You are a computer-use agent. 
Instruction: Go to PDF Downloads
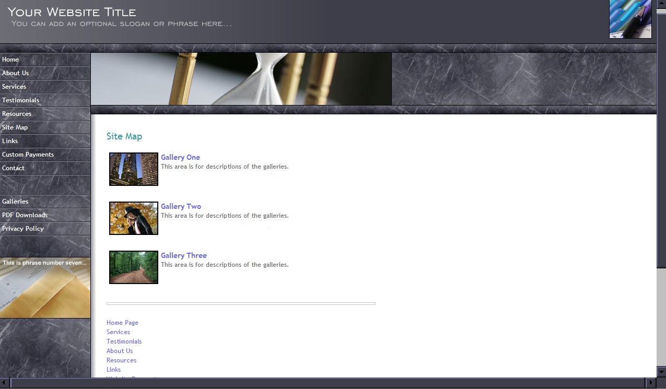click(45, 215)
